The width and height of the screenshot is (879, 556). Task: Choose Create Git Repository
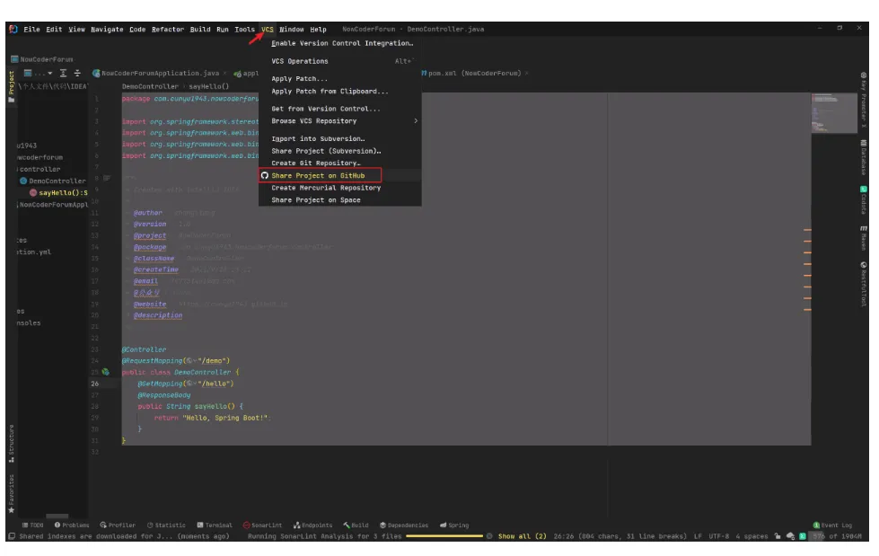339,163
